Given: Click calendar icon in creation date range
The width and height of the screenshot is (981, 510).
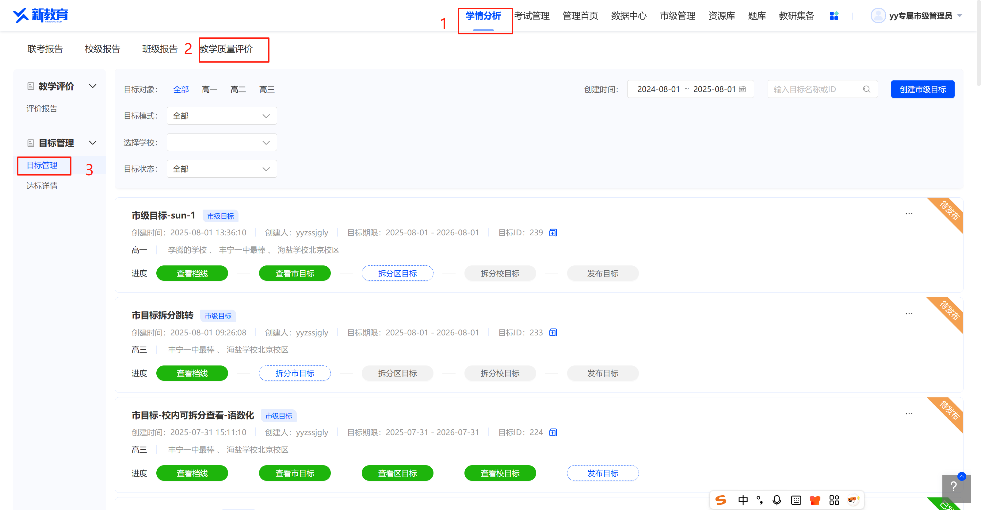Looking at the screenshot, I should pyautogui.click(x=742, y=89).
